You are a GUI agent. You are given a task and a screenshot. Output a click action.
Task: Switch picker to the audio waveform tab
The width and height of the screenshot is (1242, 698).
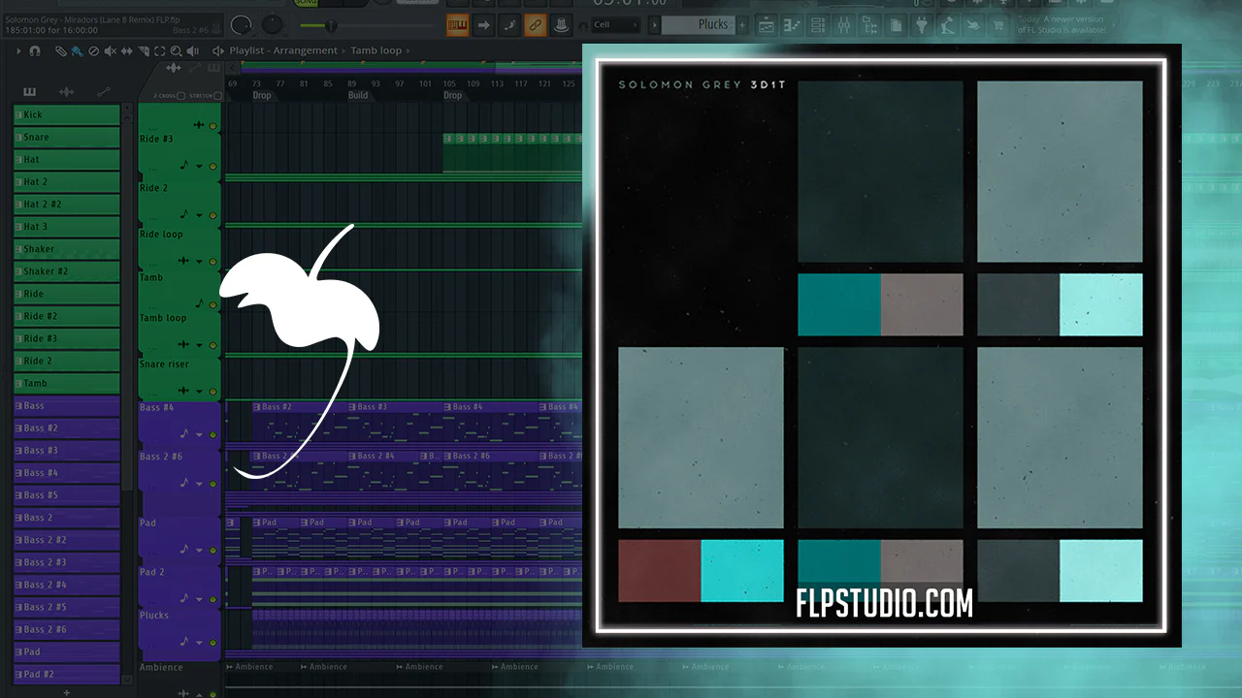66,92
